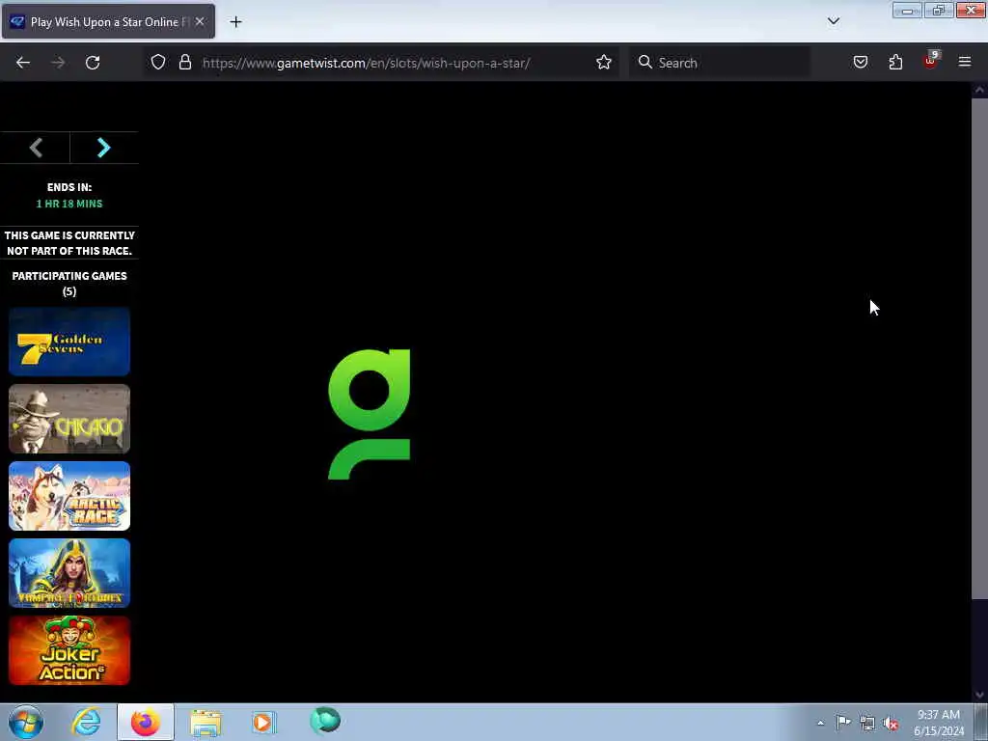Show hidden tray icons arrow

tap(820, 723)
